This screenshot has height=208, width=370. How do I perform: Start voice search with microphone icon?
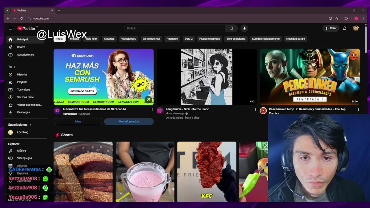pyautogui.click(x=244, y=28)
